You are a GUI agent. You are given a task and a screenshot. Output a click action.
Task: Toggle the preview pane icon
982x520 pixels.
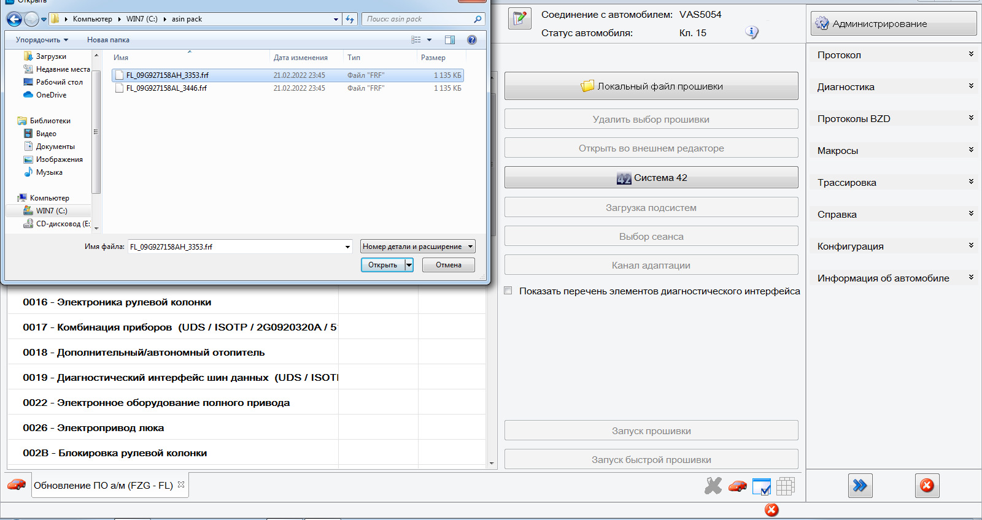(x=450, y=40)
